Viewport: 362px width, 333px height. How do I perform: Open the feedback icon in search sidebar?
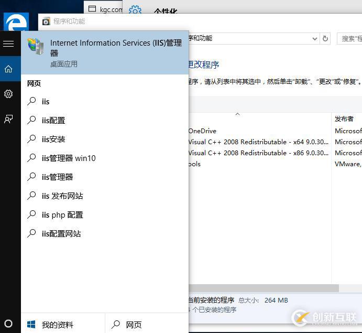click(x=8, y=119)
